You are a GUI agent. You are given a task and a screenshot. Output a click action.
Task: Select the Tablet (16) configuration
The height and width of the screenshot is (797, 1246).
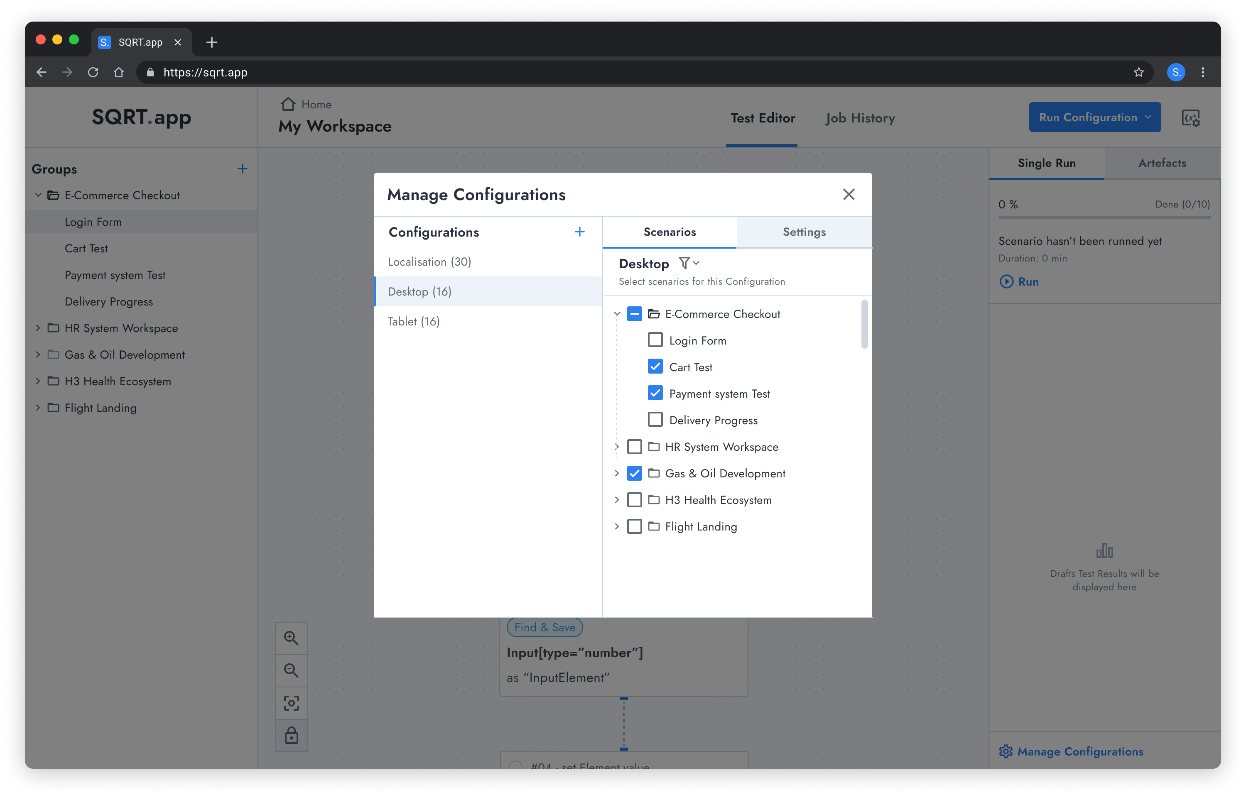tap(488, 321)
